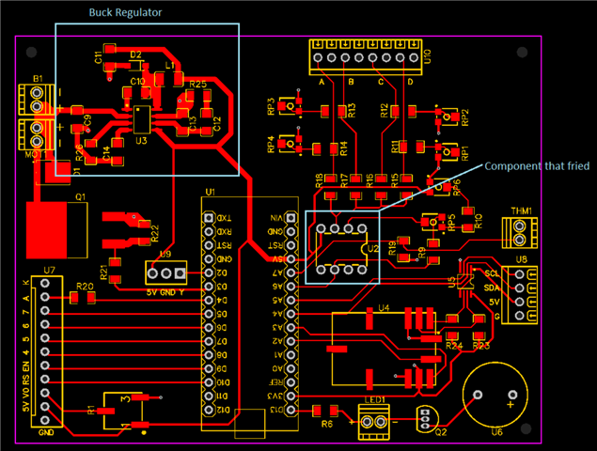Image resolution: width=597 pixels, height=451 pixels.
Task: Select the Q1 transistor footprint
Action: coord(57,230)
